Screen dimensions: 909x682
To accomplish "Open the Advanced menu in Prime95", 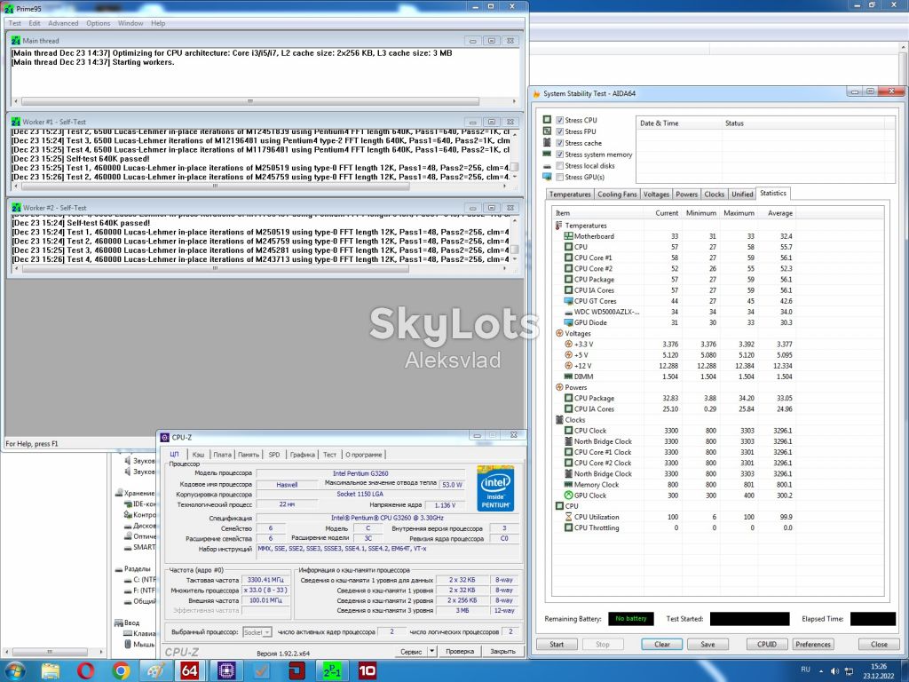I will 63,23.
